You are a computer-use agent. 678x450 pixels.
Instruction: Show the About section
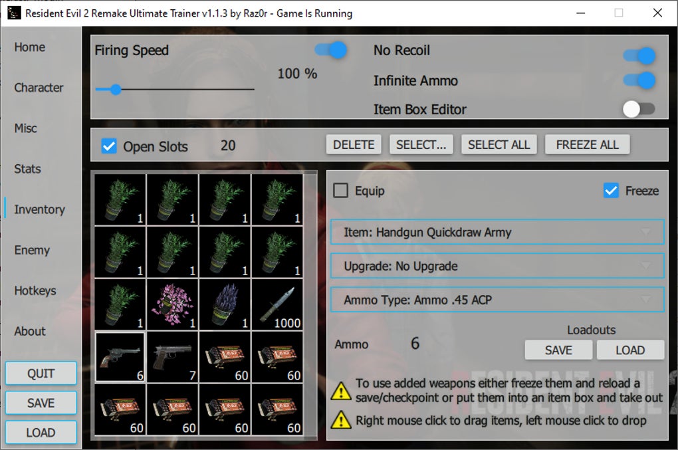(29, 332)
